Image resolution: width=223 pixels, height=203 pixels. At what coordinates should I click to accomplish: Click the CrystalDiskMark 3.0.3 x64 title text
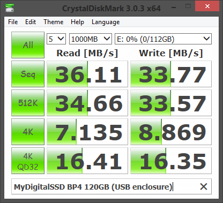(x=111, y=9)
